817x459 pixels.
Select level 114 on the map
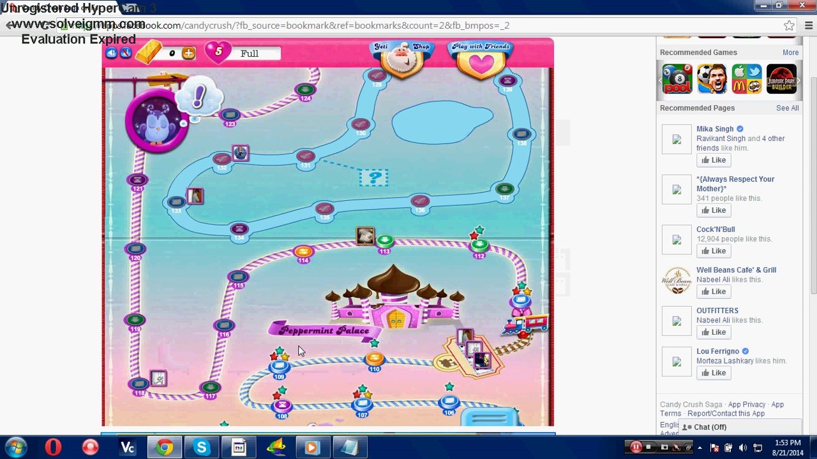click(x=303, y=252)
